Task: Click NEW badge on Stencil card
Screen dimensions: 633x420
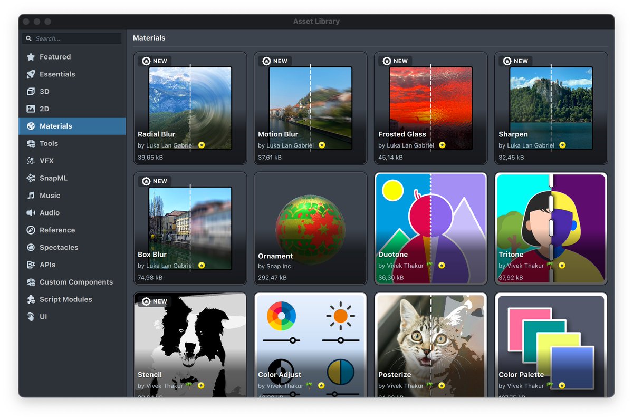Action: pos(155,301)
